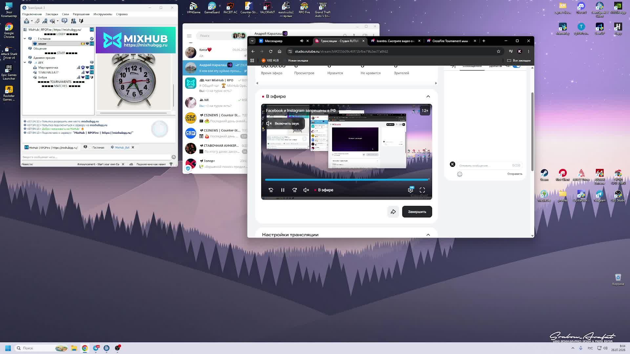Switch to the Донаты tab
This screenshot has width=630, height=354.
pyautogui.click(x=495, y=66)
